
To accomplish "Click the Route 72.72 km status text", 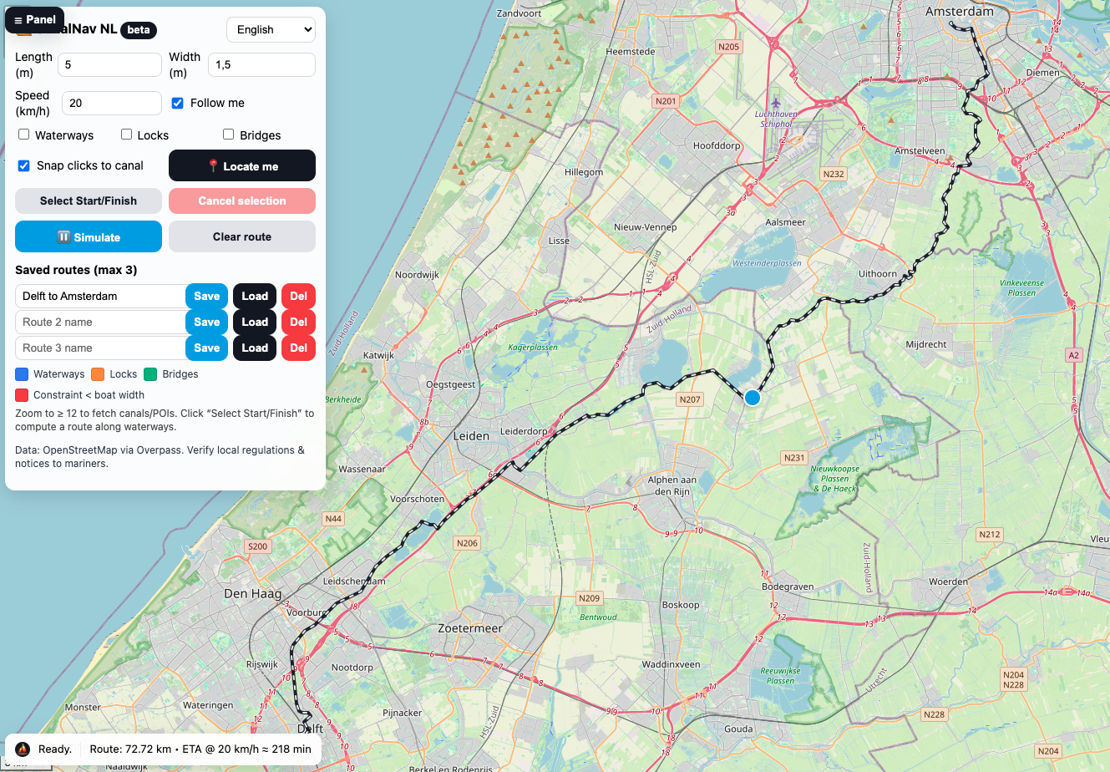I will point(200,749).
